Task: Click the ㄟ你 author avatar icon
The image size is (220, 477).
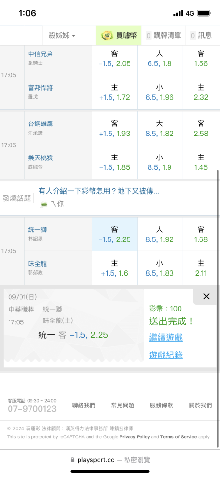Action: [44, 205]
